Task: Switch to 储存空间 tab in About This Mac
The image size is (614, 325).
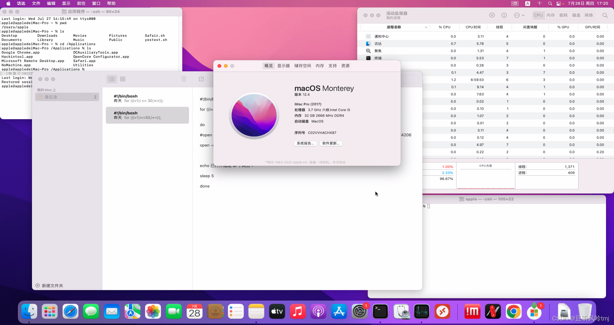Action: pyautogui.click(x=303, y=66)
